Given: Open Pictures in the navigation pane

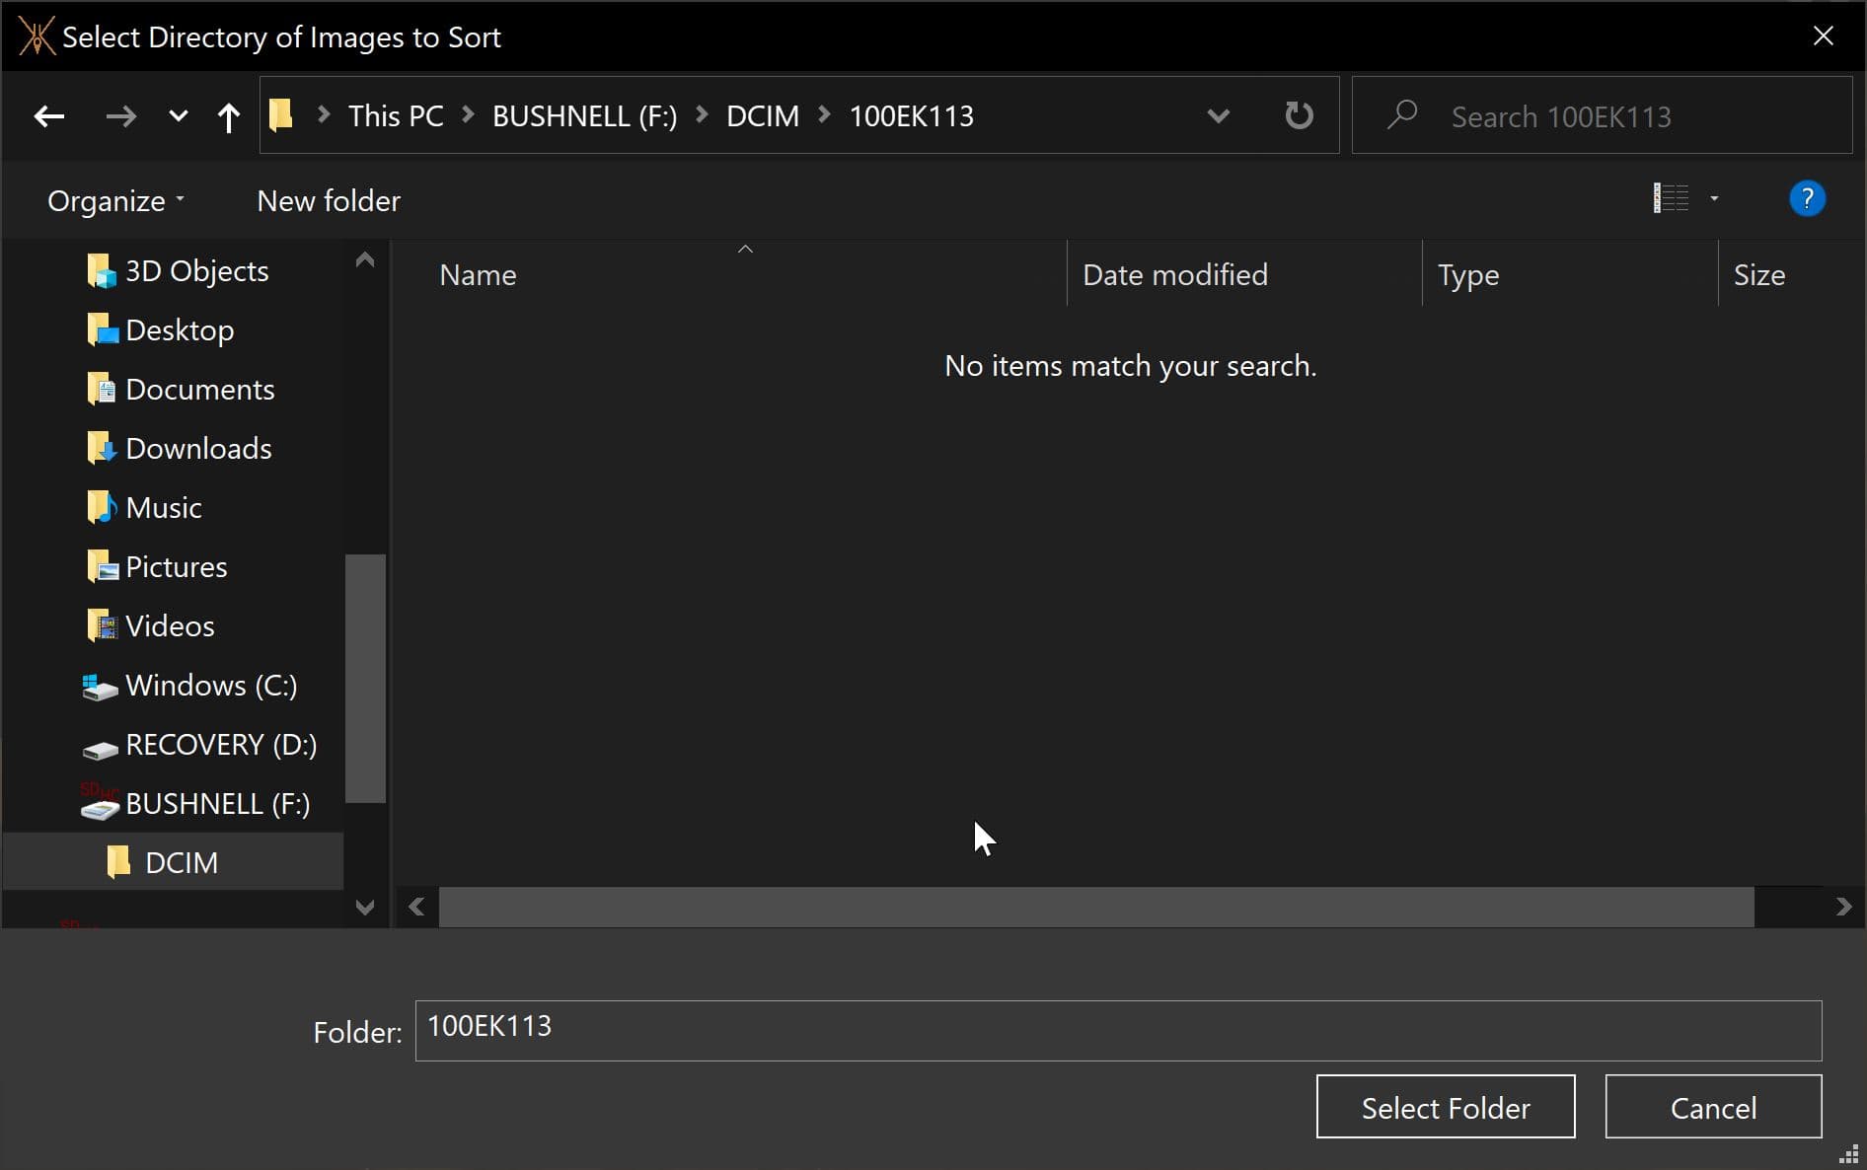Looking at the screenshot, I should (177, 566).
